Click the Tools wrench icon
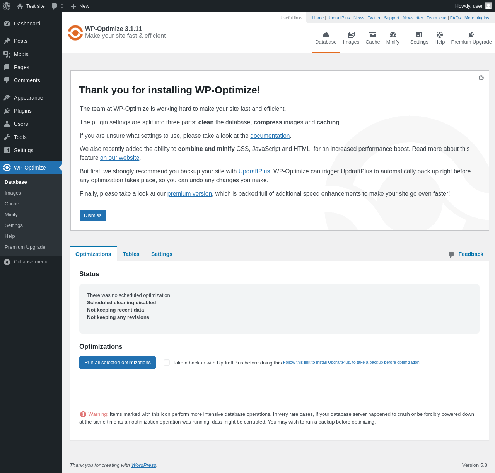 point(7,137)
